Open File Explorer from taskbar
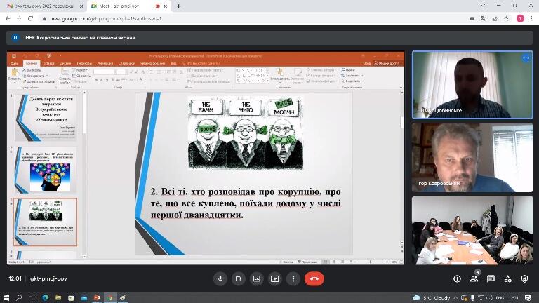The image size is (539, 303). (58, 298)
